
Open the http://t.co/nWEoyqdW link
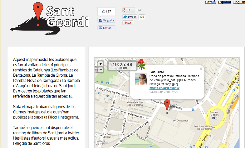pos(164,88)
